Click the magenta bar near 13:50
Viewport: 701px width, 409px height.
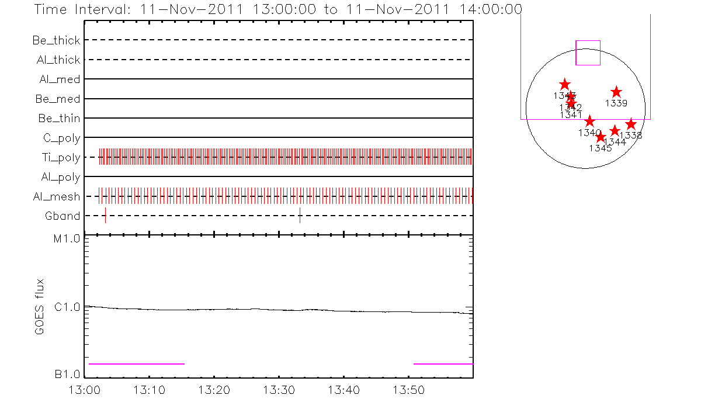click(443, 363)
